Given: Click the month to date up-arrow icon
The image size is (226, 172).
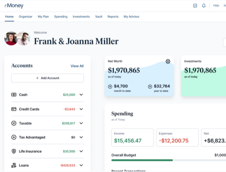Looking at the screenshot, I should pos(110,86).
